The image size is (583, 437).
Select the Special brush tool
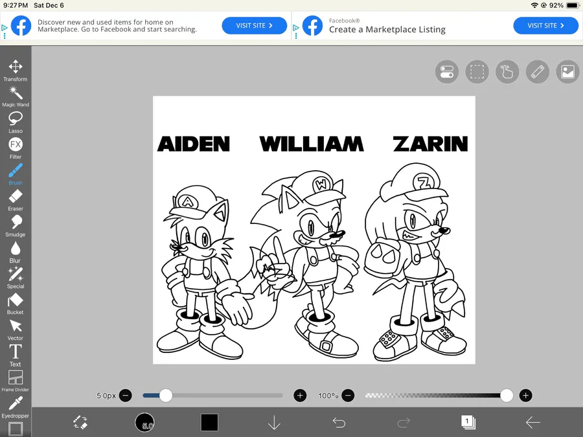tap(16, 278)
